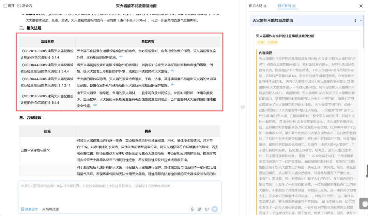The width and height of the screenshot is (368, 216).
Task: Click the 二、相关法规 section heading
Action: coord(30,28)
